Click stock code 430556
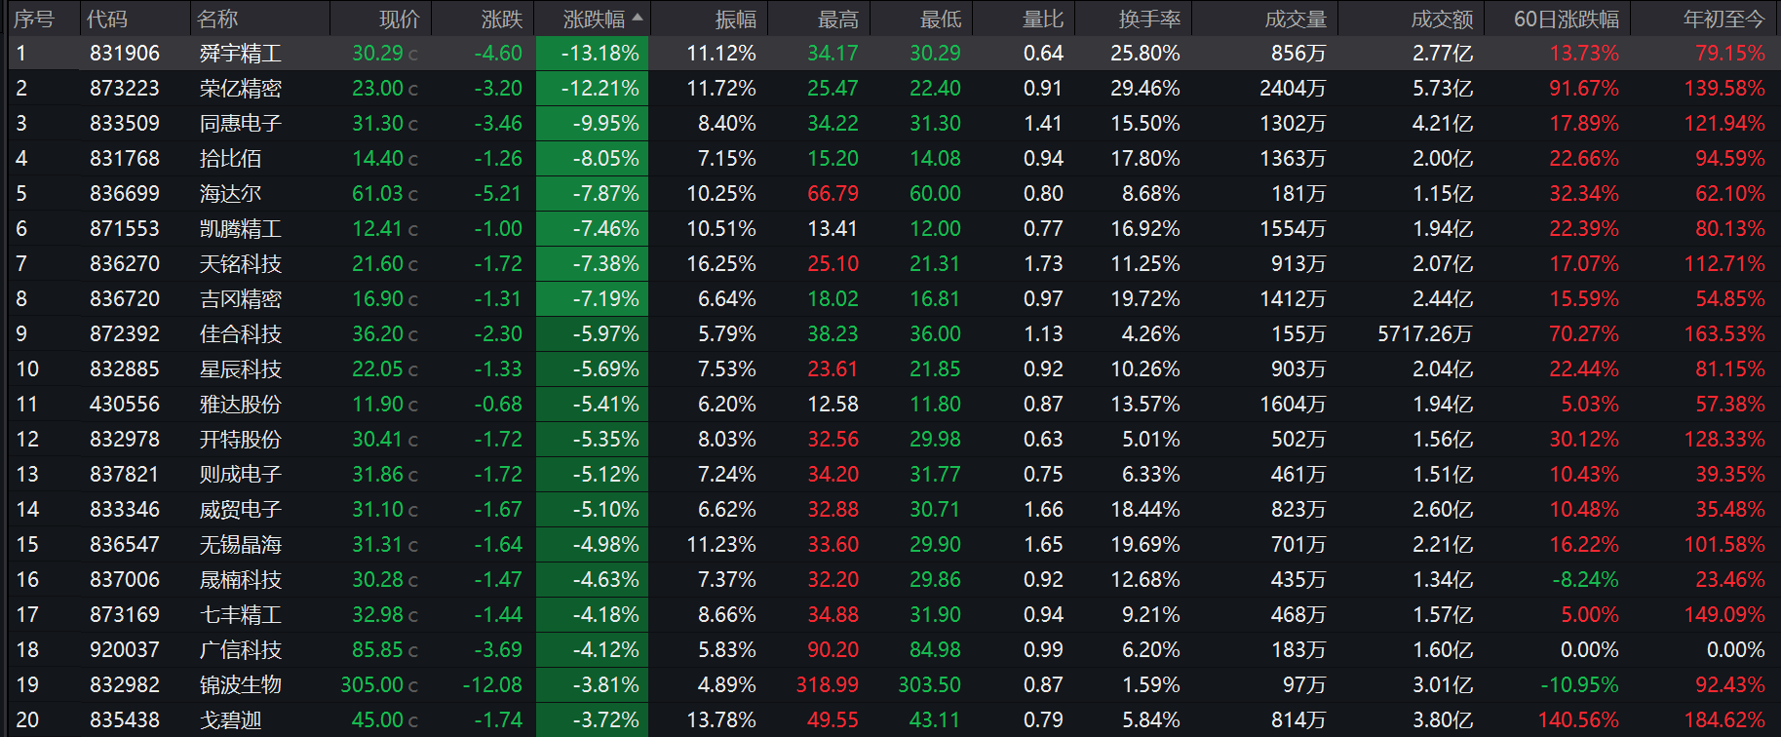Viewport: 1781px width, 737px height. [125, 405]
